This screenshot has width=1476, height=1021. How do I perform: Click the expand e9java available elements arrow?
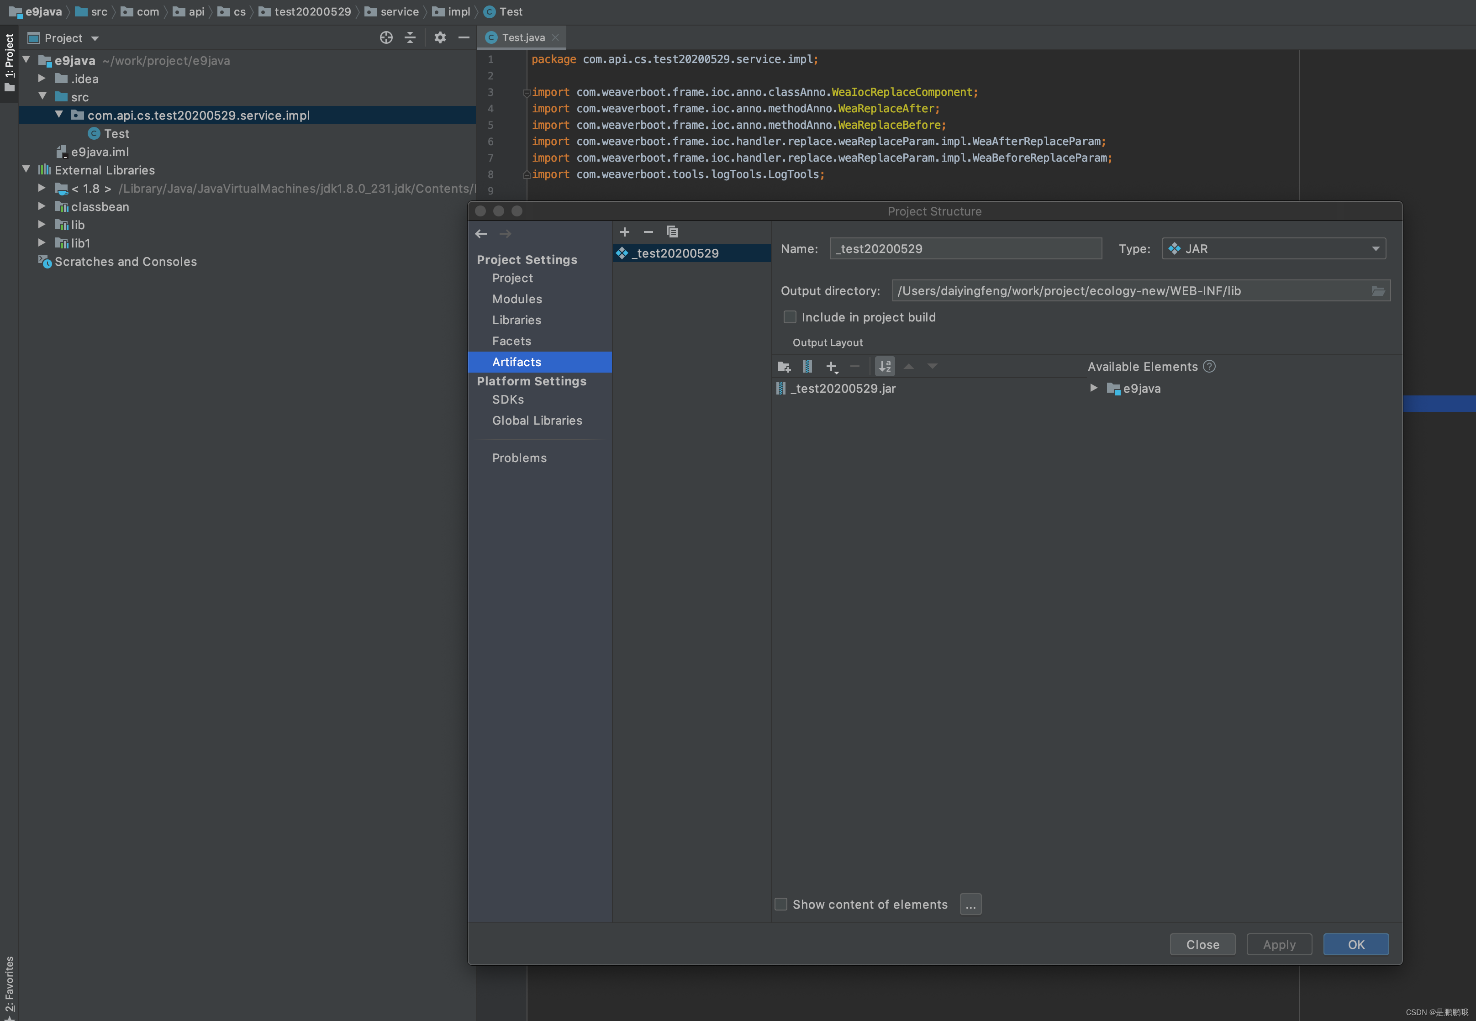(x=1095, y=388)
